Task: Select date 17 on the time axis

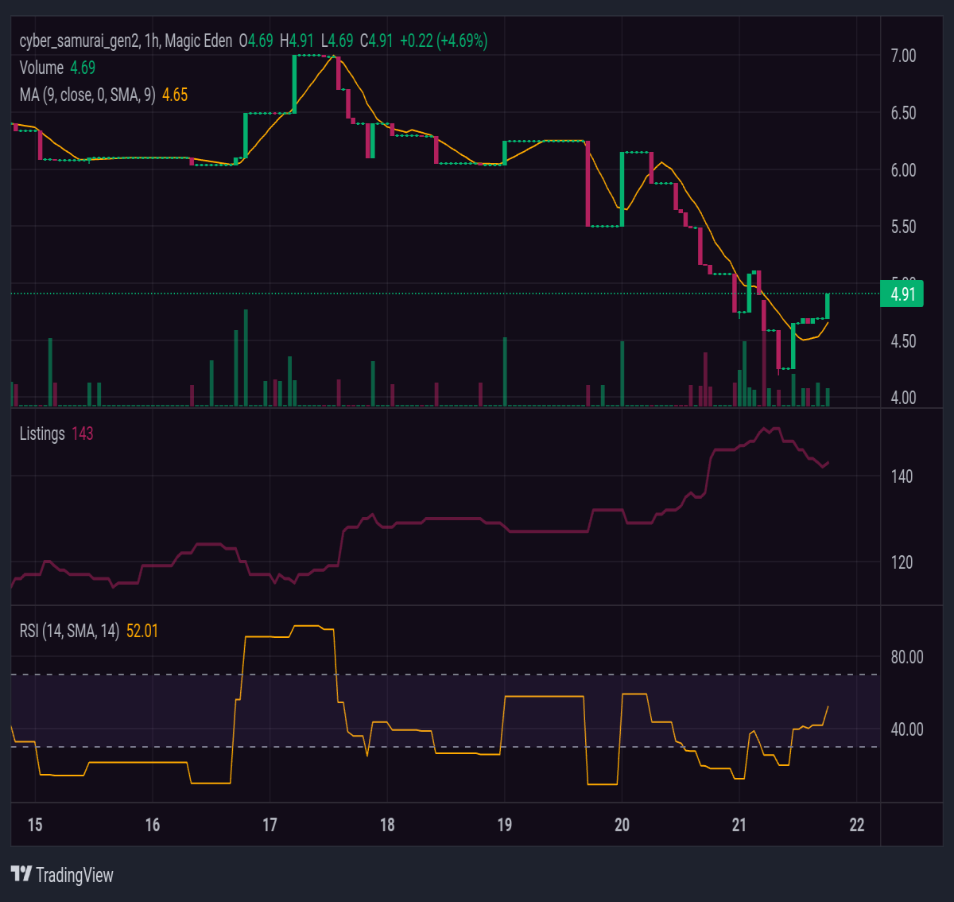Action: tap(270, 825)
